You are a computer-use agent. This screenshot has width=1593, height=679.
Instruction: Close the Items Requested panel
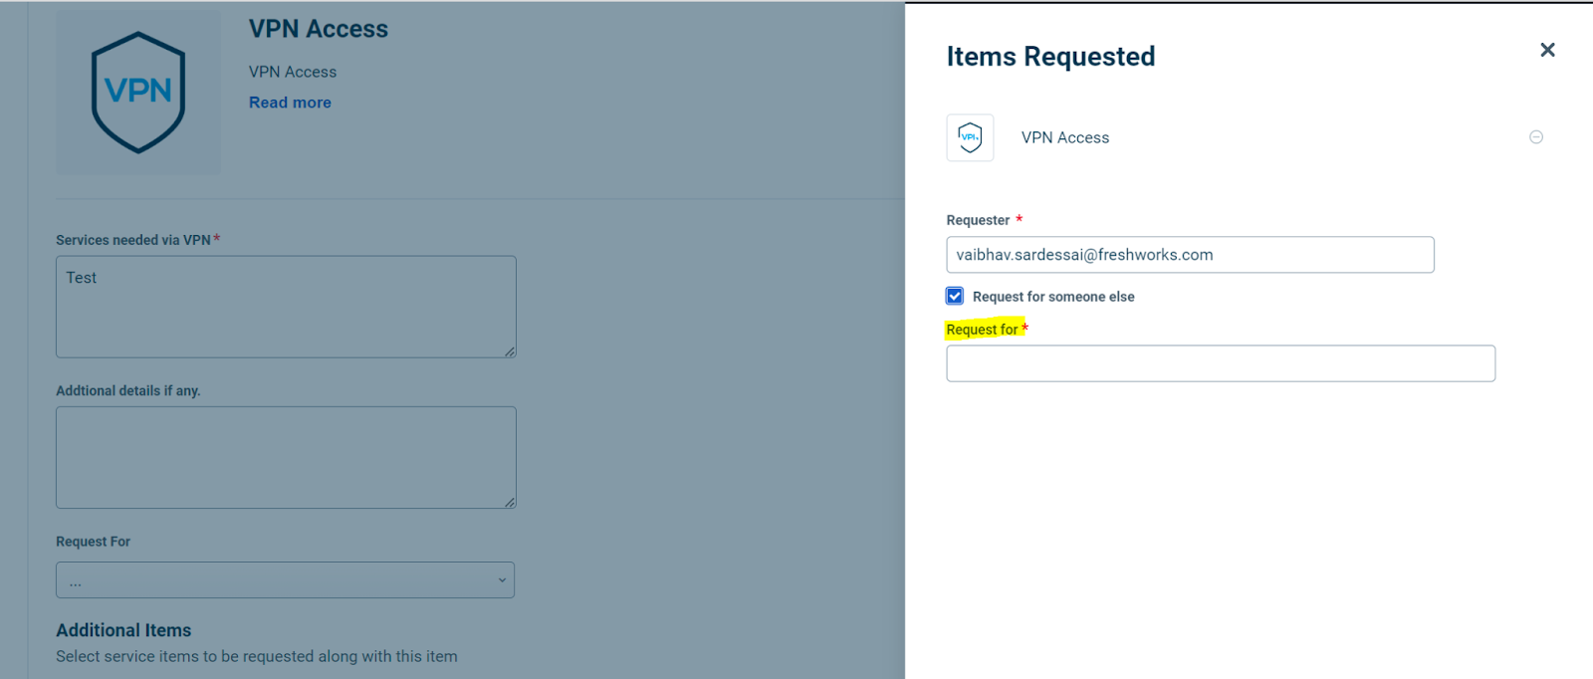1547,50
